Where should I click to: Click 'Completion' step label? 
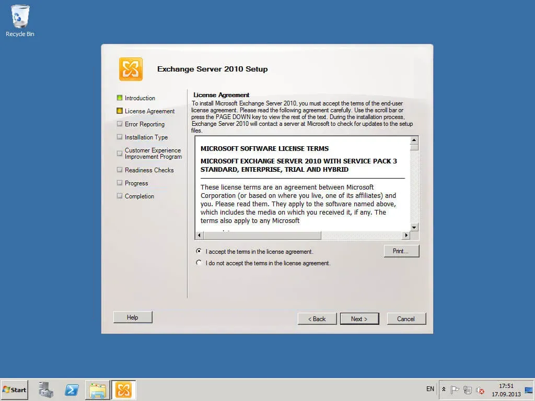pos(139,196)
